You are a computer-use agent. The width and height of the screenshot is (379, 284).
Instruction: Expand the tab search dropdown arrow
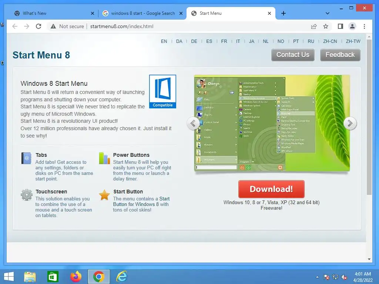[x=327, y=13]
